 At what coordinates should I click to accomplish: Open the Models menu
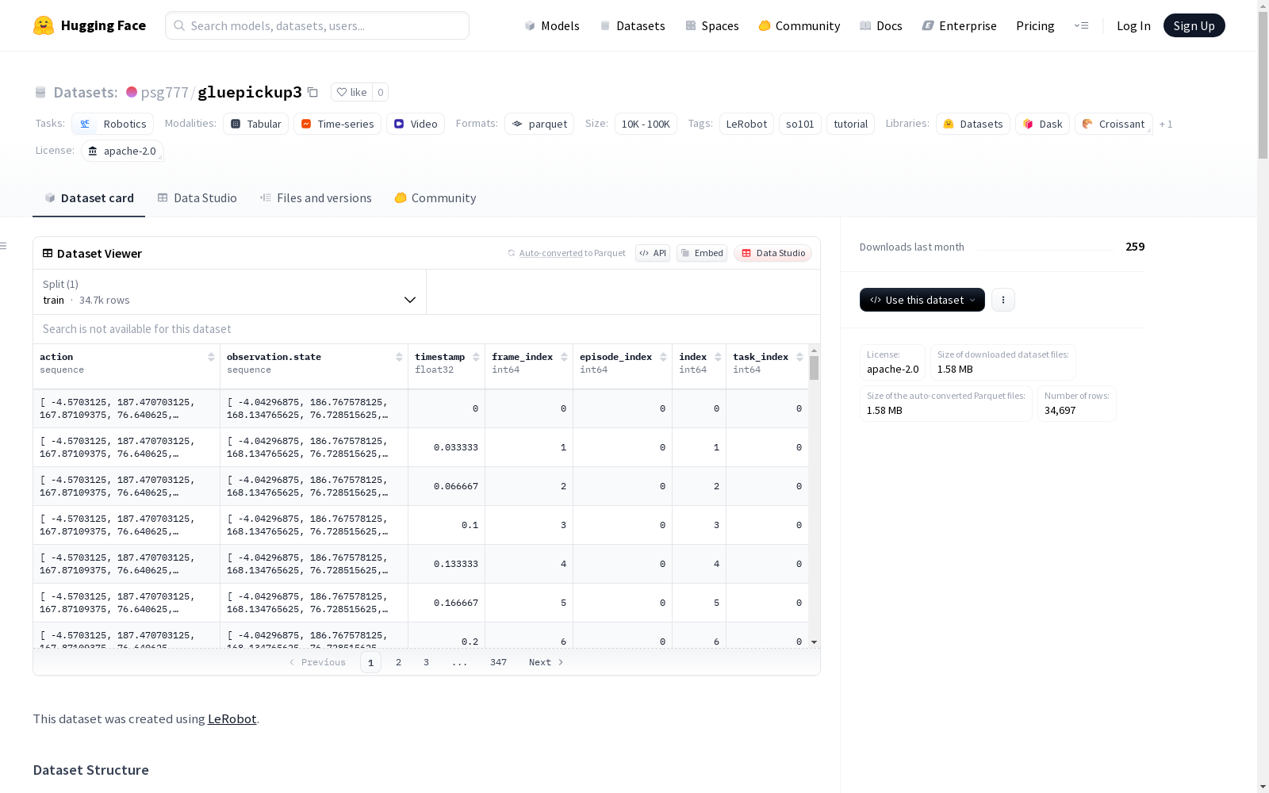(552, 25)
